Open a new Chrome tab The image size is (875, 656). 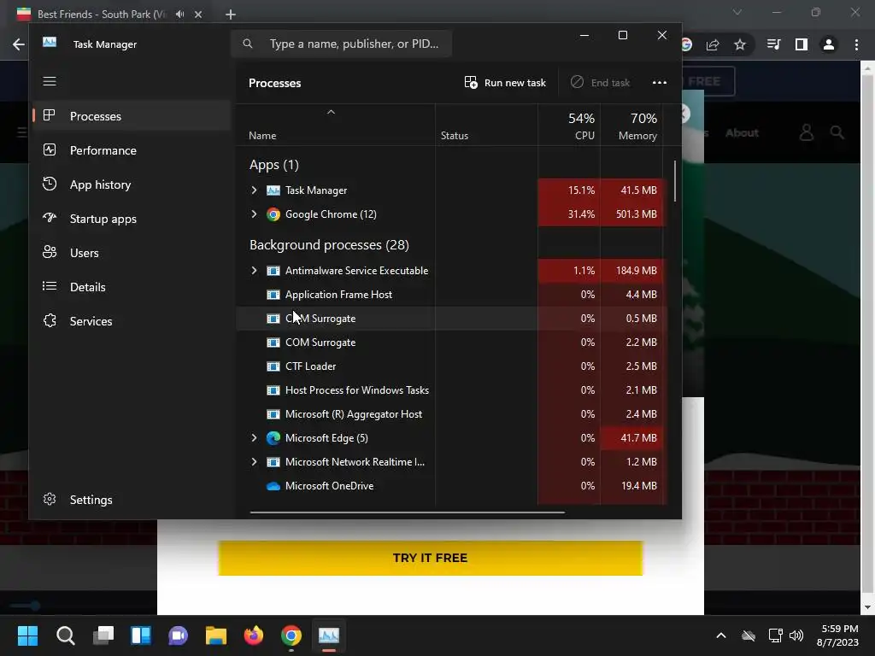coord(231,15)
